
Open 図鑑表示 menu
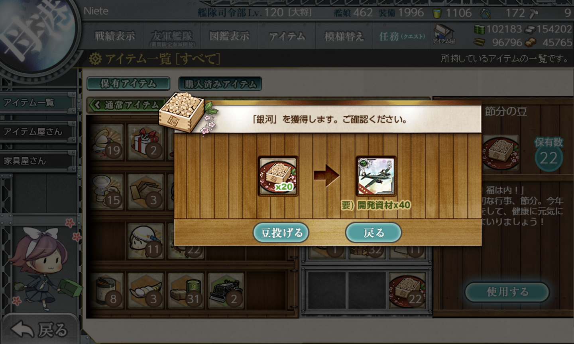click(230, 36)
